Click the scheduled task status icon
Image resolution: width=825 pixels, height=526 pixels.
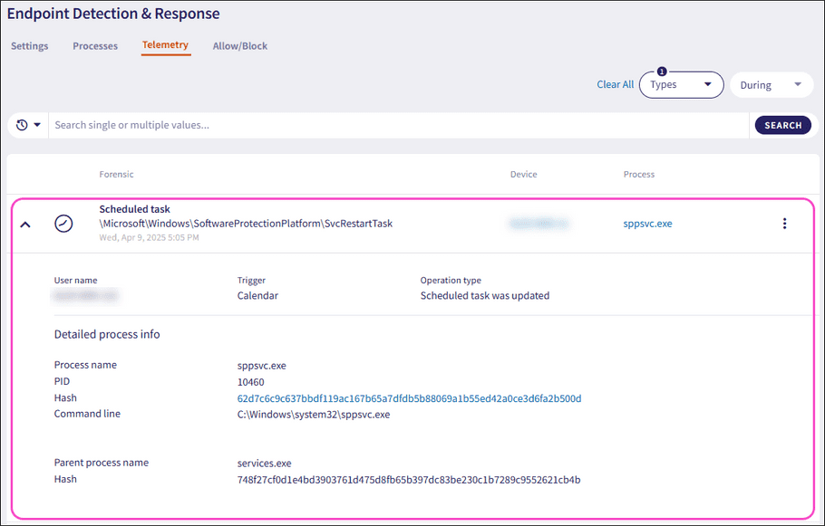click(63, 223)
